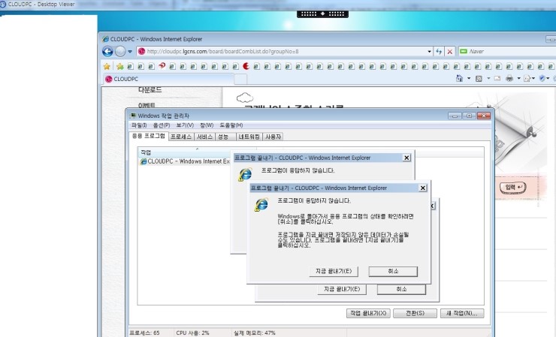Open the red swirl bookmark in Favorites bar

pos(162,66)
